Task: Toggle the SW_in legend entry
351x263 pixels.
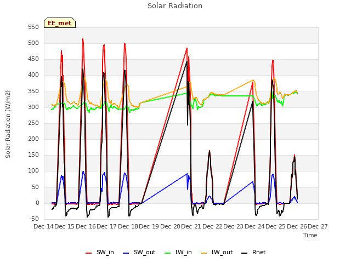Action: pos(100,252)
